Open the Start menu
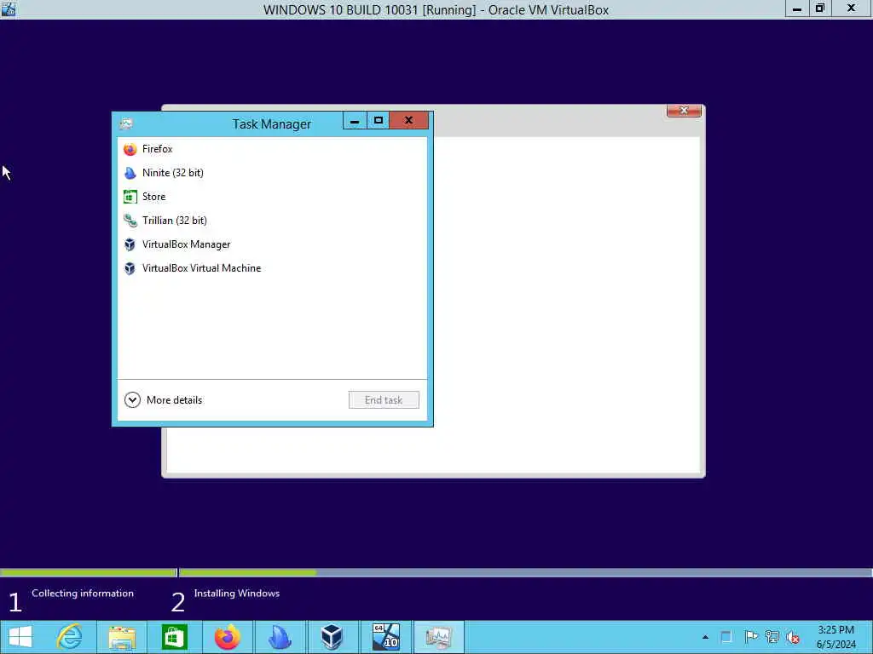 point(20,637)
